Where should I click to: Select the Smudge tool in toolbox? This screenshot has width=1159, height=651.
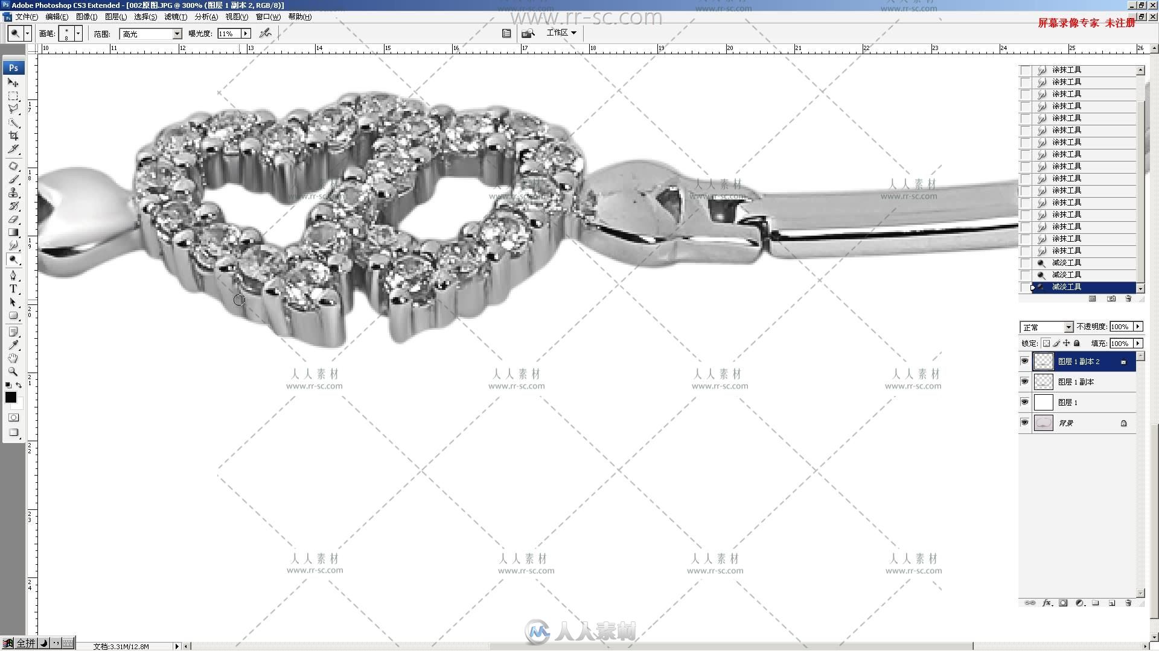pos(13,246)
